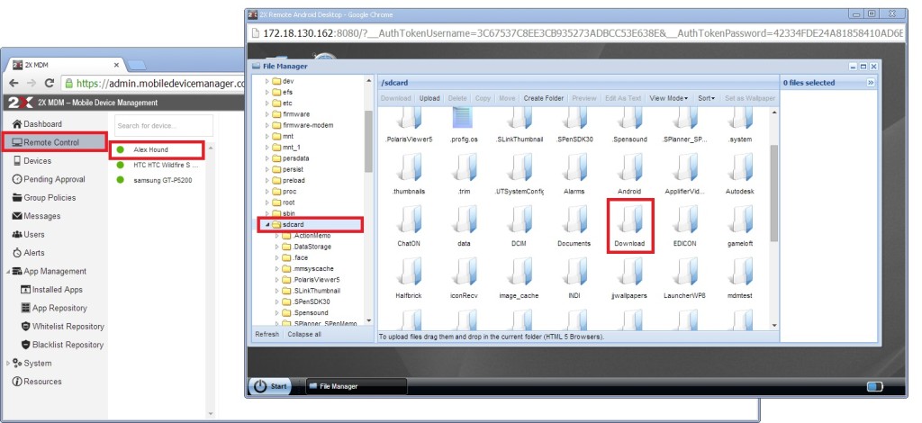
Task: Select the EDICON folder icon
Action: coord(685,226)
